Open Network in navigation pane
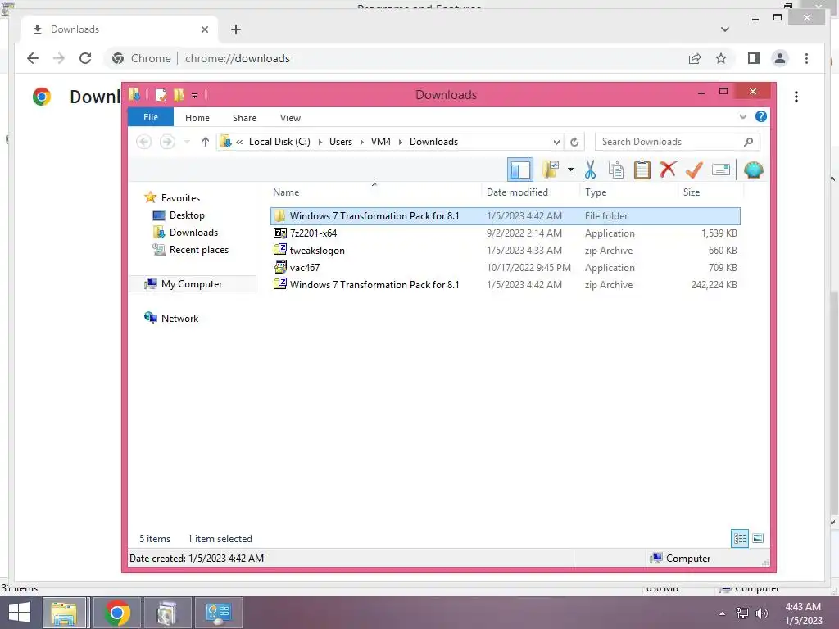This screenshot has width=839, height=629. point(179,319)
